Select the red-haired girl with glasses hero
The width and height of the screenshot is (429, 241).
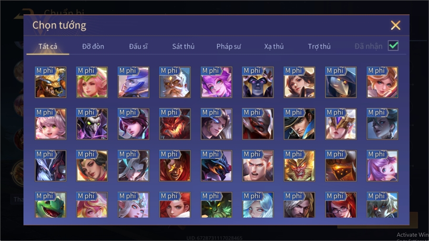pos(341,205)
